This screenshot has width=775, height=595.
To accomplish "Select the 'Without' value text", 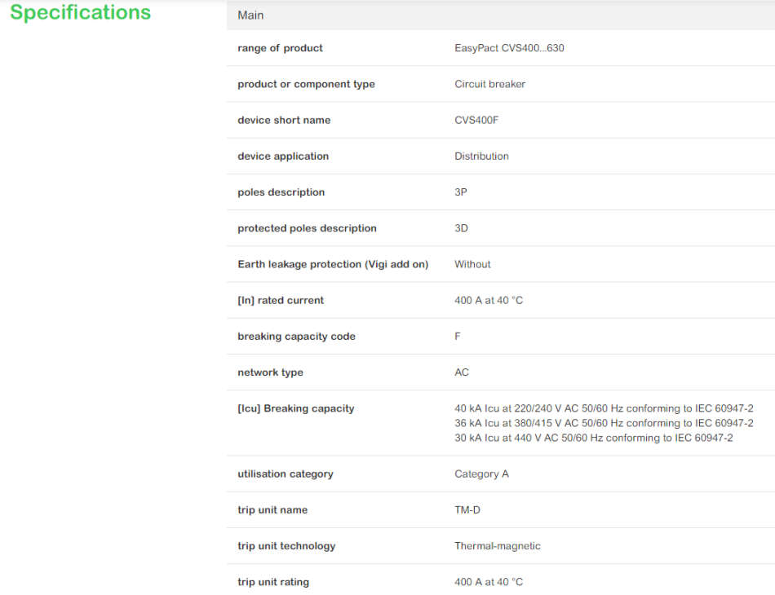I will point(472,264).
